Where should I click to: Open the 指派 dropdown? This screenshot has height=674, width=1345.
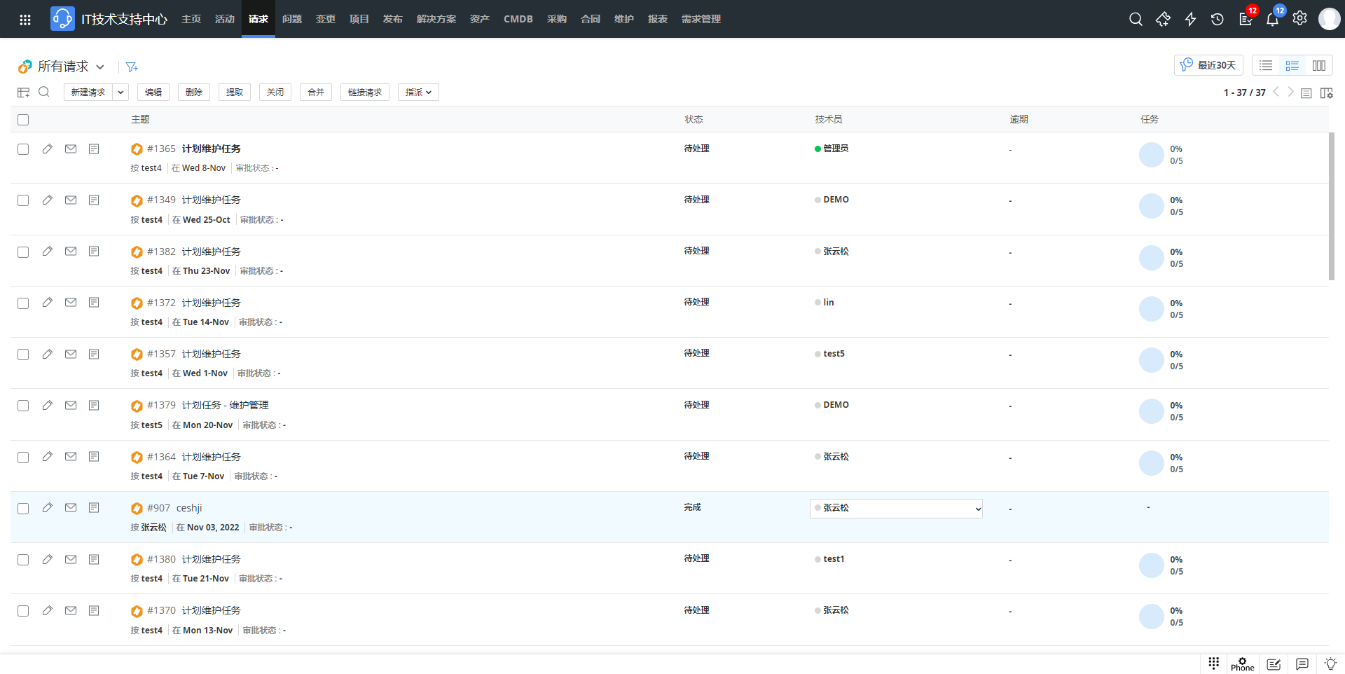pyautogui.click(x=418, y=92)
